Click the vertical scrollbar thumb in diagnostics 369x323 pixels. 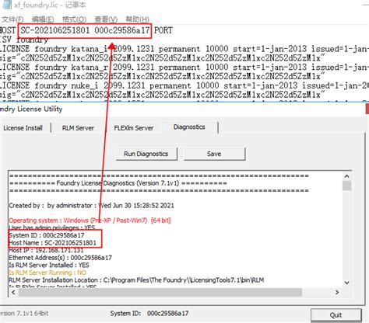pos(347,186)
